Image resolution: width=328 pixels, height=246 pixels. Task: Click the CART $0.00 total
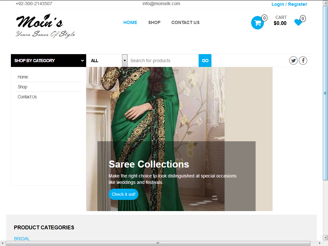pos(280,20)
